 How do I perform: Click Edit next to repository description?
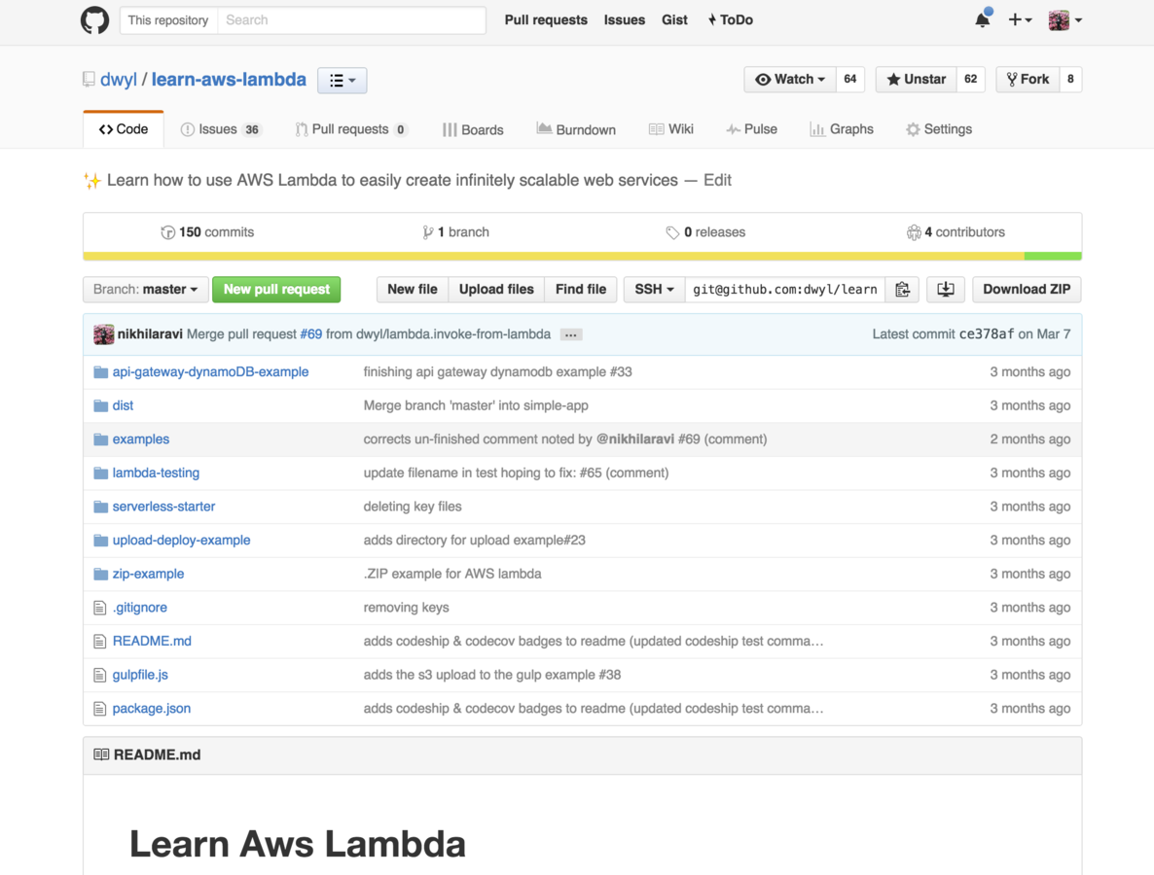pos(717,180)
